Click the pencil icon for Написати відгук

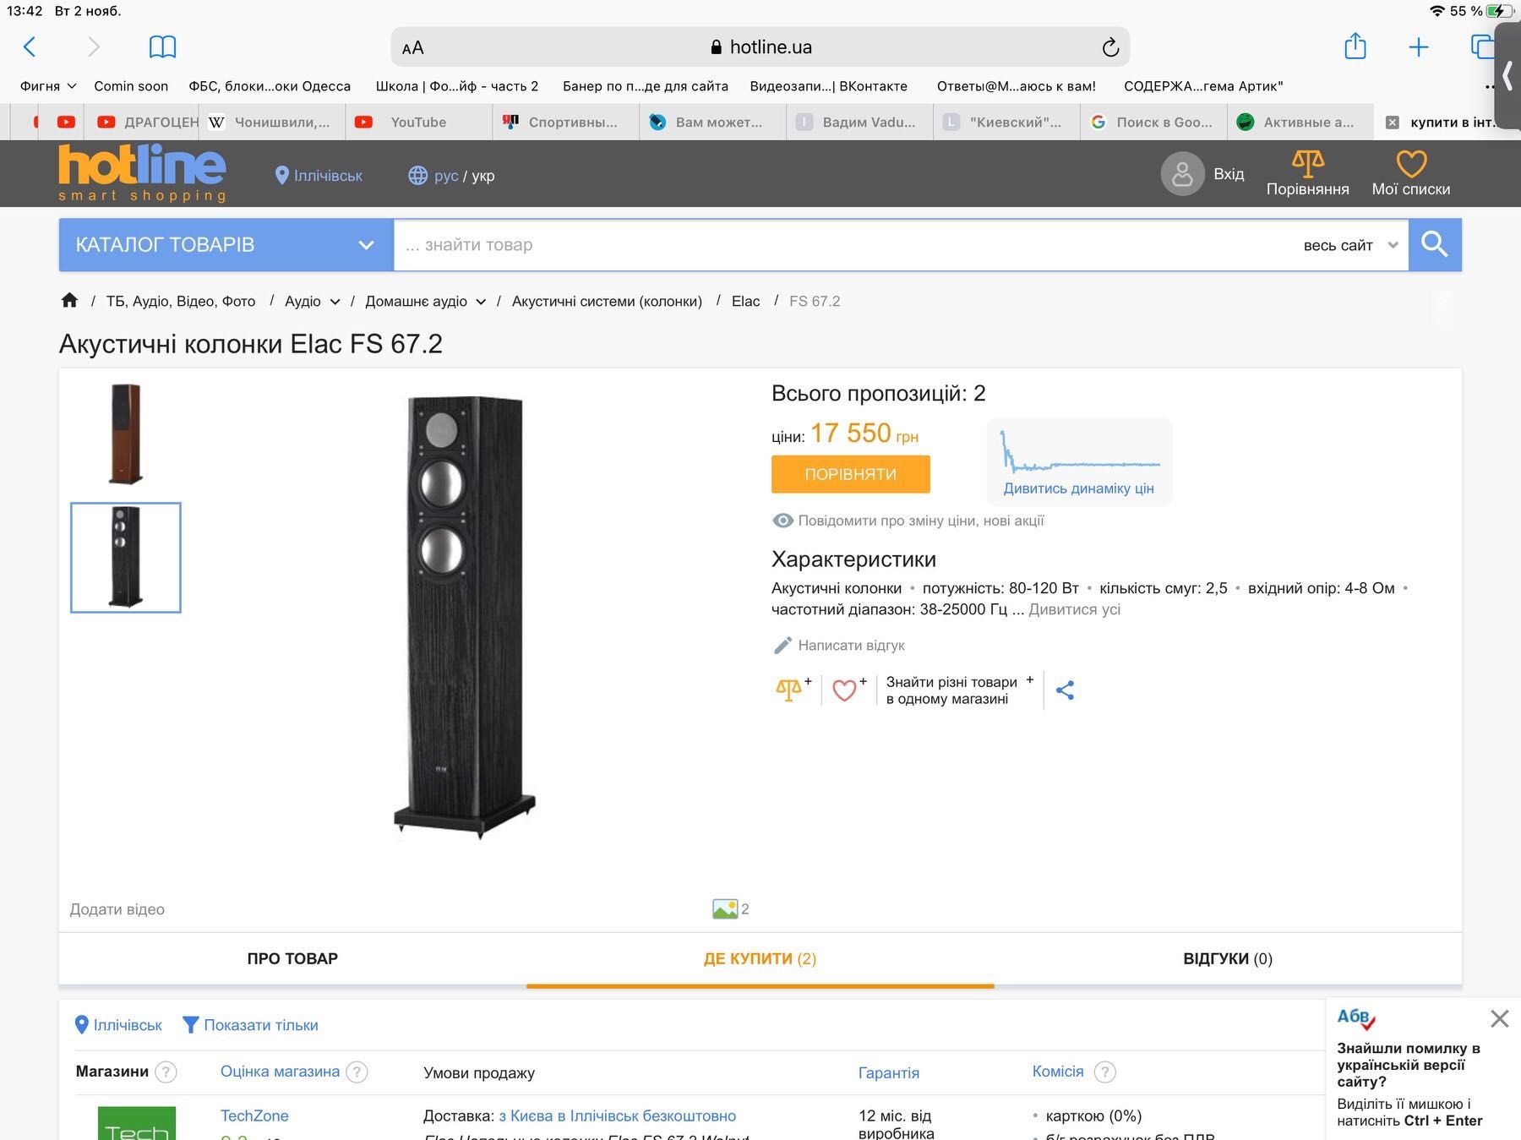[782, 645]
